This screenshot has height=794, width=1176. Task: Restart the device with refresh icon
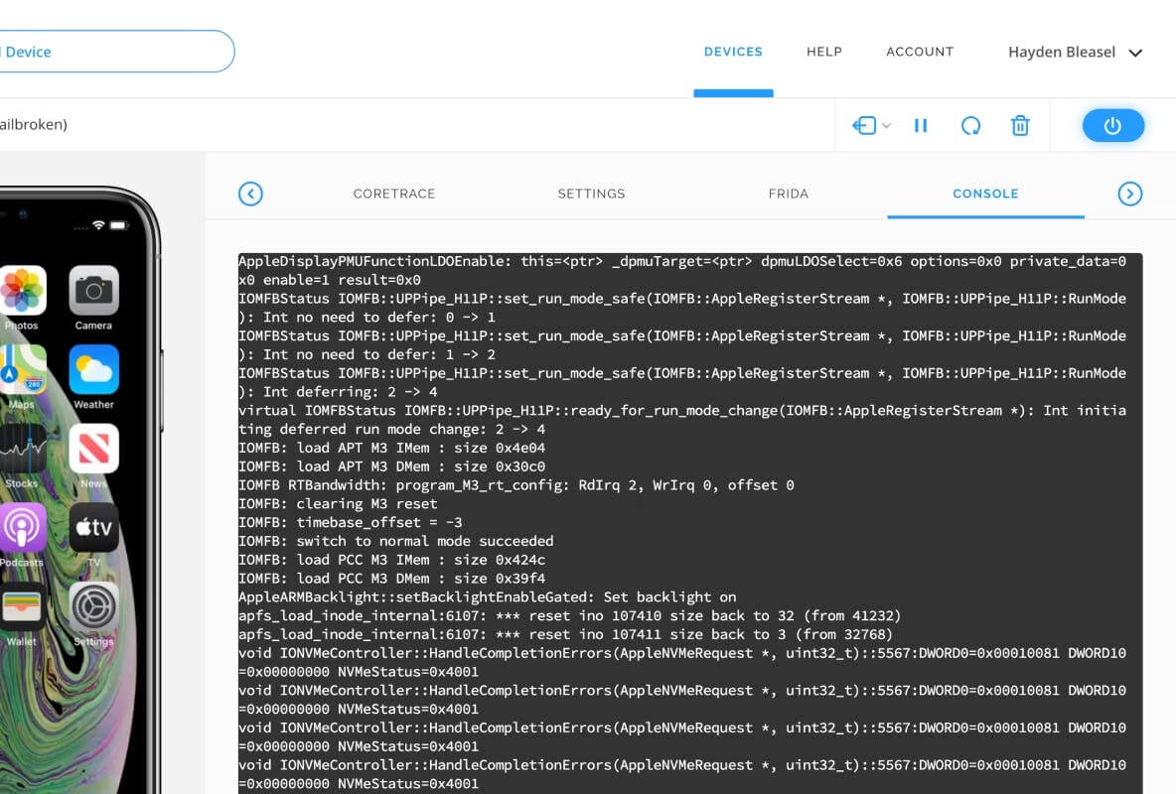tap(970, 125)
